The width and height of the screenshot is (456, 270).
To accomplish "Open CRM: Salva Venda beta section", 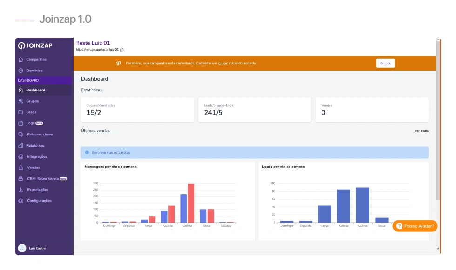I will [43, 179].
